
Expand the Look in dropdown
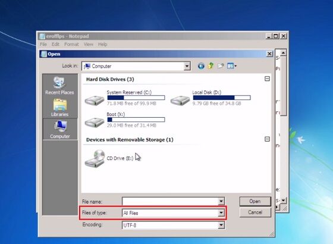click(187, 66)
